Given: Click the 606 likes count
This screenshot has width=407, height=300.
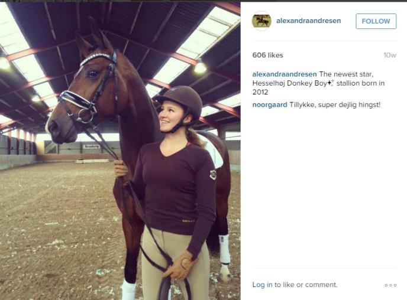Looking at the screenshot, I should click(267, 55).
